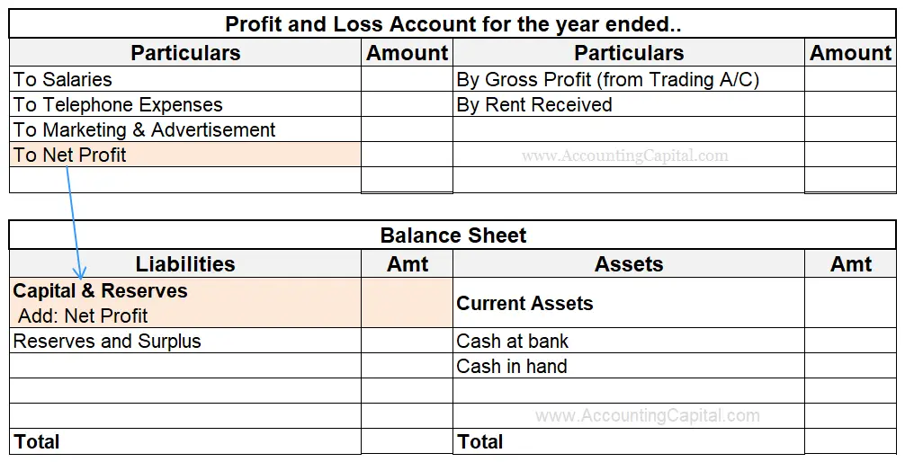Click the Assets side 'Total' cell
The width and height of the screenshot is (905, 462).
(x=480, y=442)
